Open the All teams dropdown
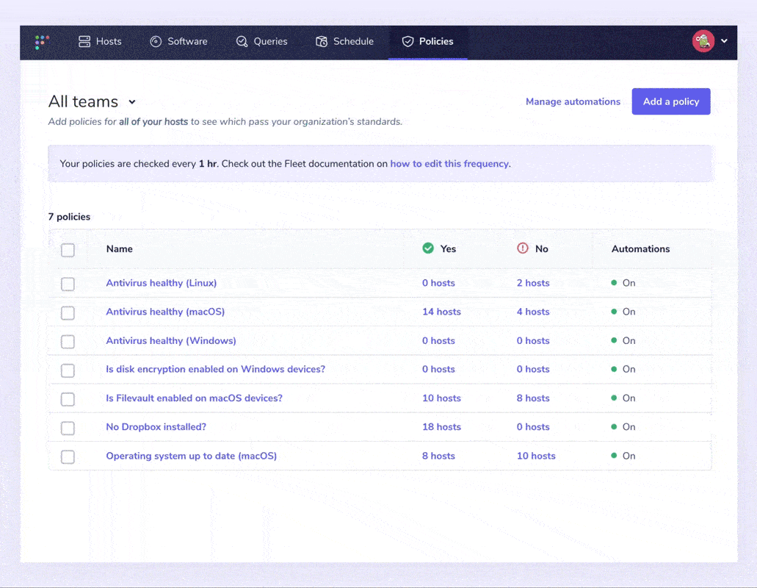757x588 pixels. point(93,102)
